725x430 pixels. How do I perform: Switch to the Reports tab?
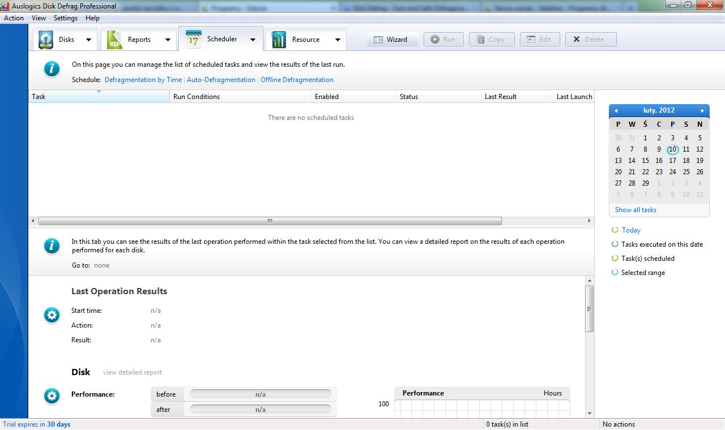pos(138,40)
